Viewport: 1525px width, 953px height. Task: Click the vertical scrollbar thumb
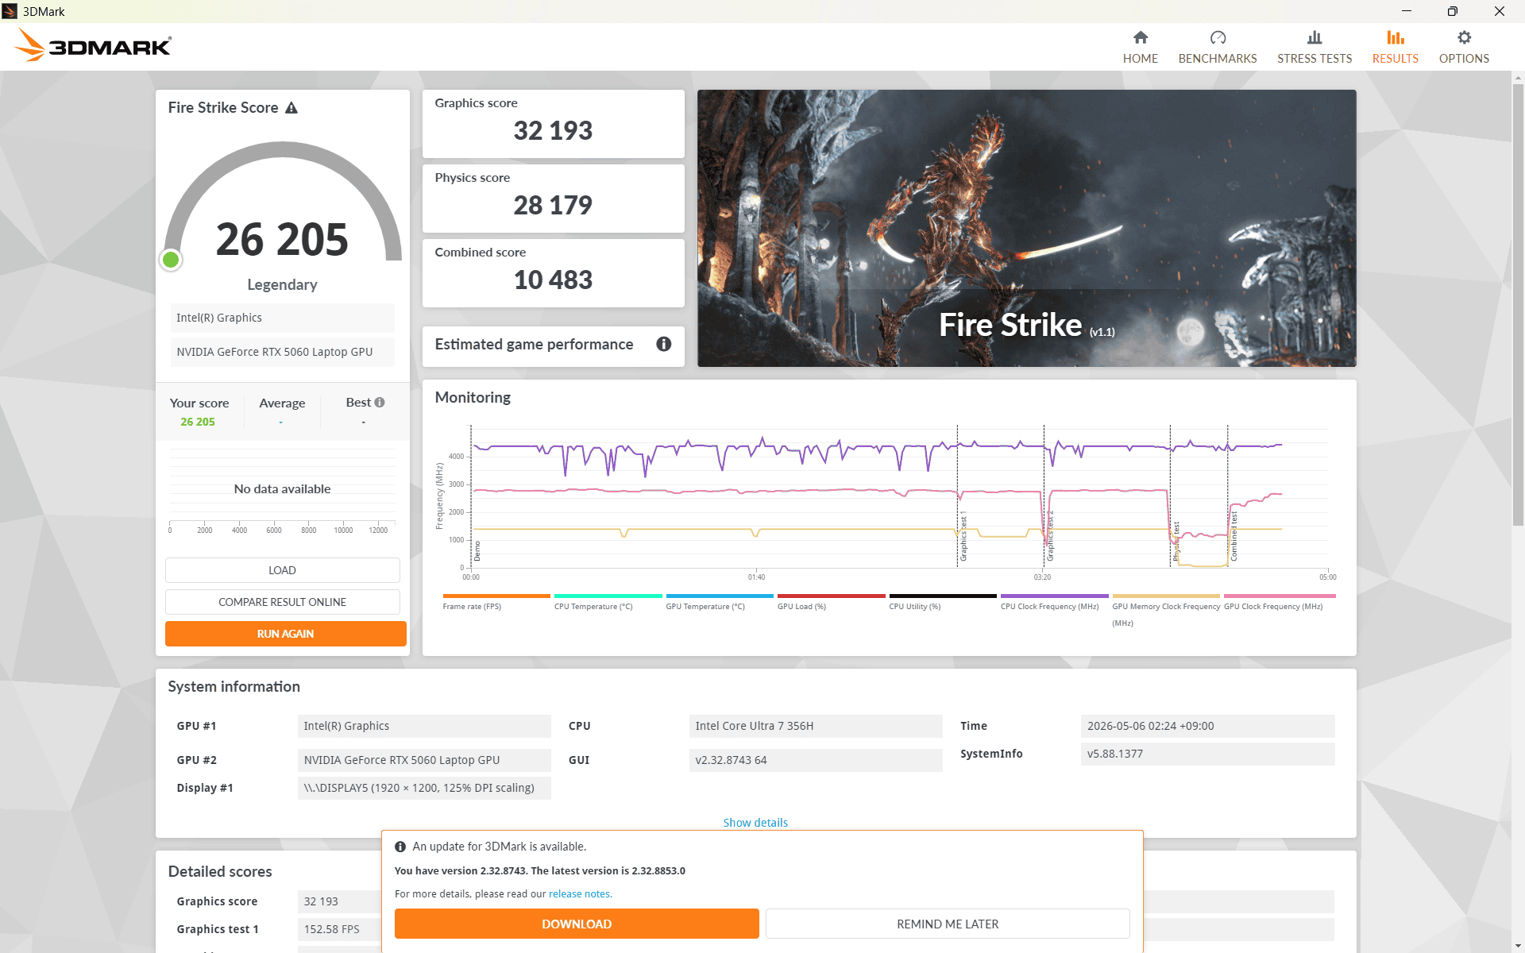tap(1518, 304)
